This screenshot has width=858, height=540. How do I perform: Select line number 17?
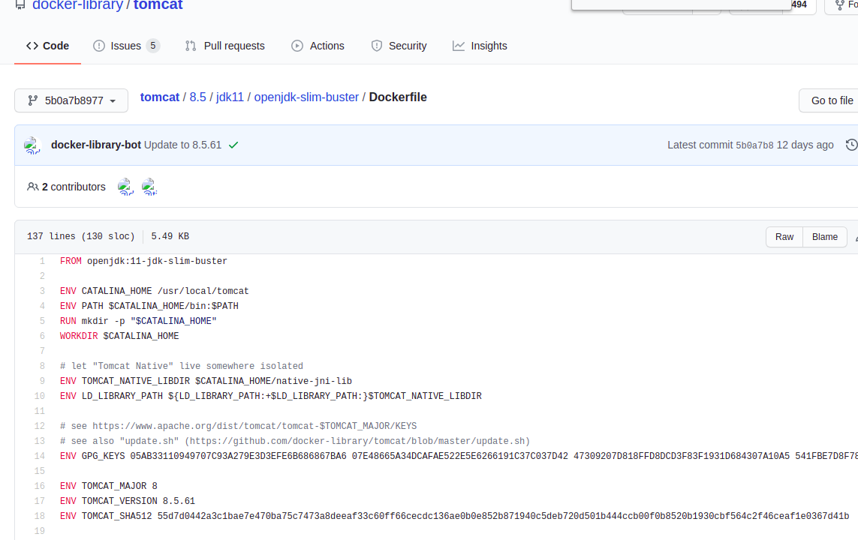39,501
